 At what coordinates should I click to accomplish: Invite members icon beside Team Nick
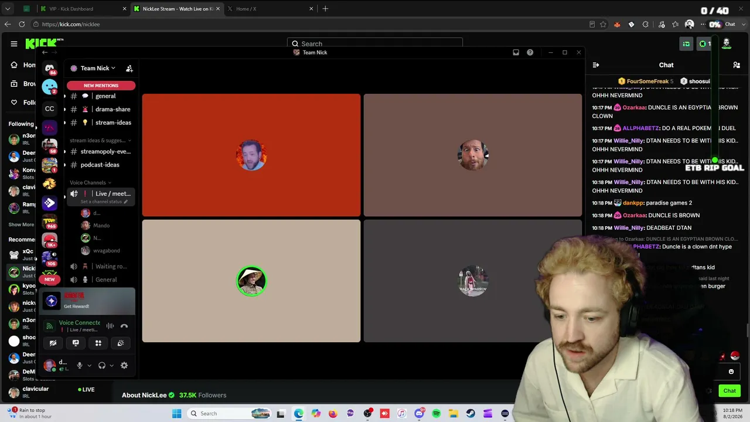point(129,69)
